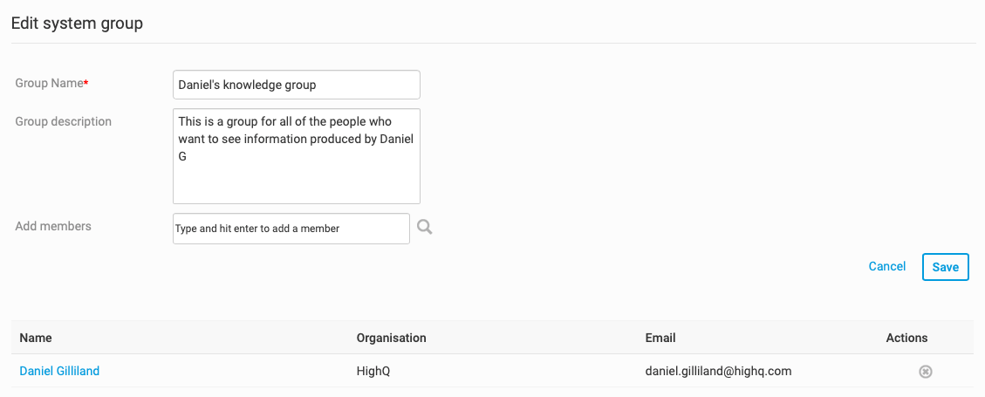Click the Actions column header
The height and width of the screenshot is (397, 985).
[x=906, y=338]
